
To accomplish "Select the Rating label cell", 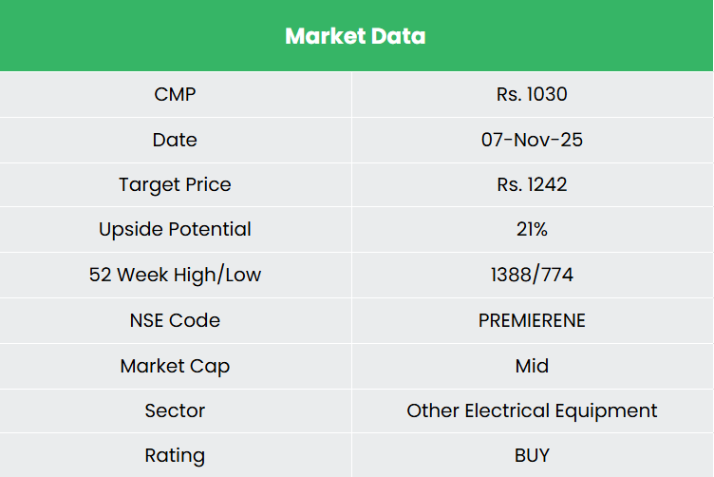I will (x=175, y=455).
